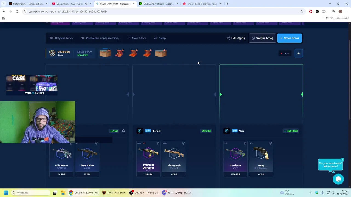Open the Hieroglyph XM1014 skin card
Screen dimensions: 351x197
coord(174,159)
